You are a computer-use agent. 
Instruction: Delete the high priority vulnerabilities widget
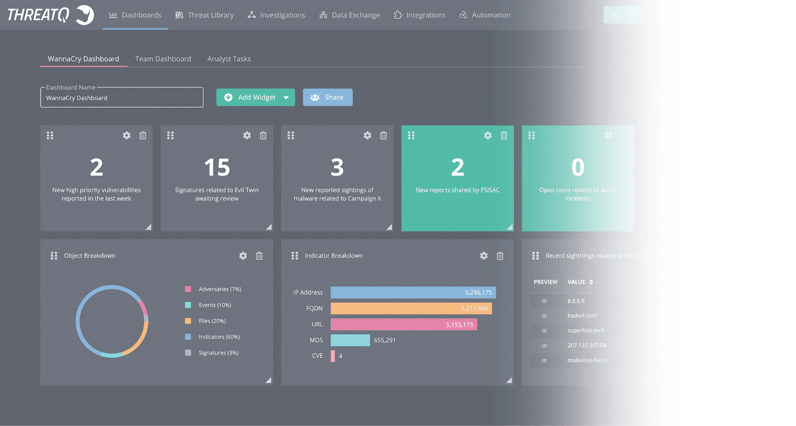(x=143, y=135)
